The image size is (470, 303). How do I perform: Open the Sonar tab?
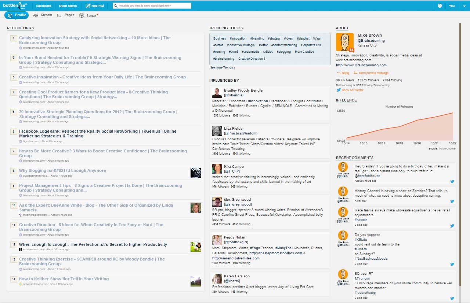pyautogui.click(x=88, y=15)
